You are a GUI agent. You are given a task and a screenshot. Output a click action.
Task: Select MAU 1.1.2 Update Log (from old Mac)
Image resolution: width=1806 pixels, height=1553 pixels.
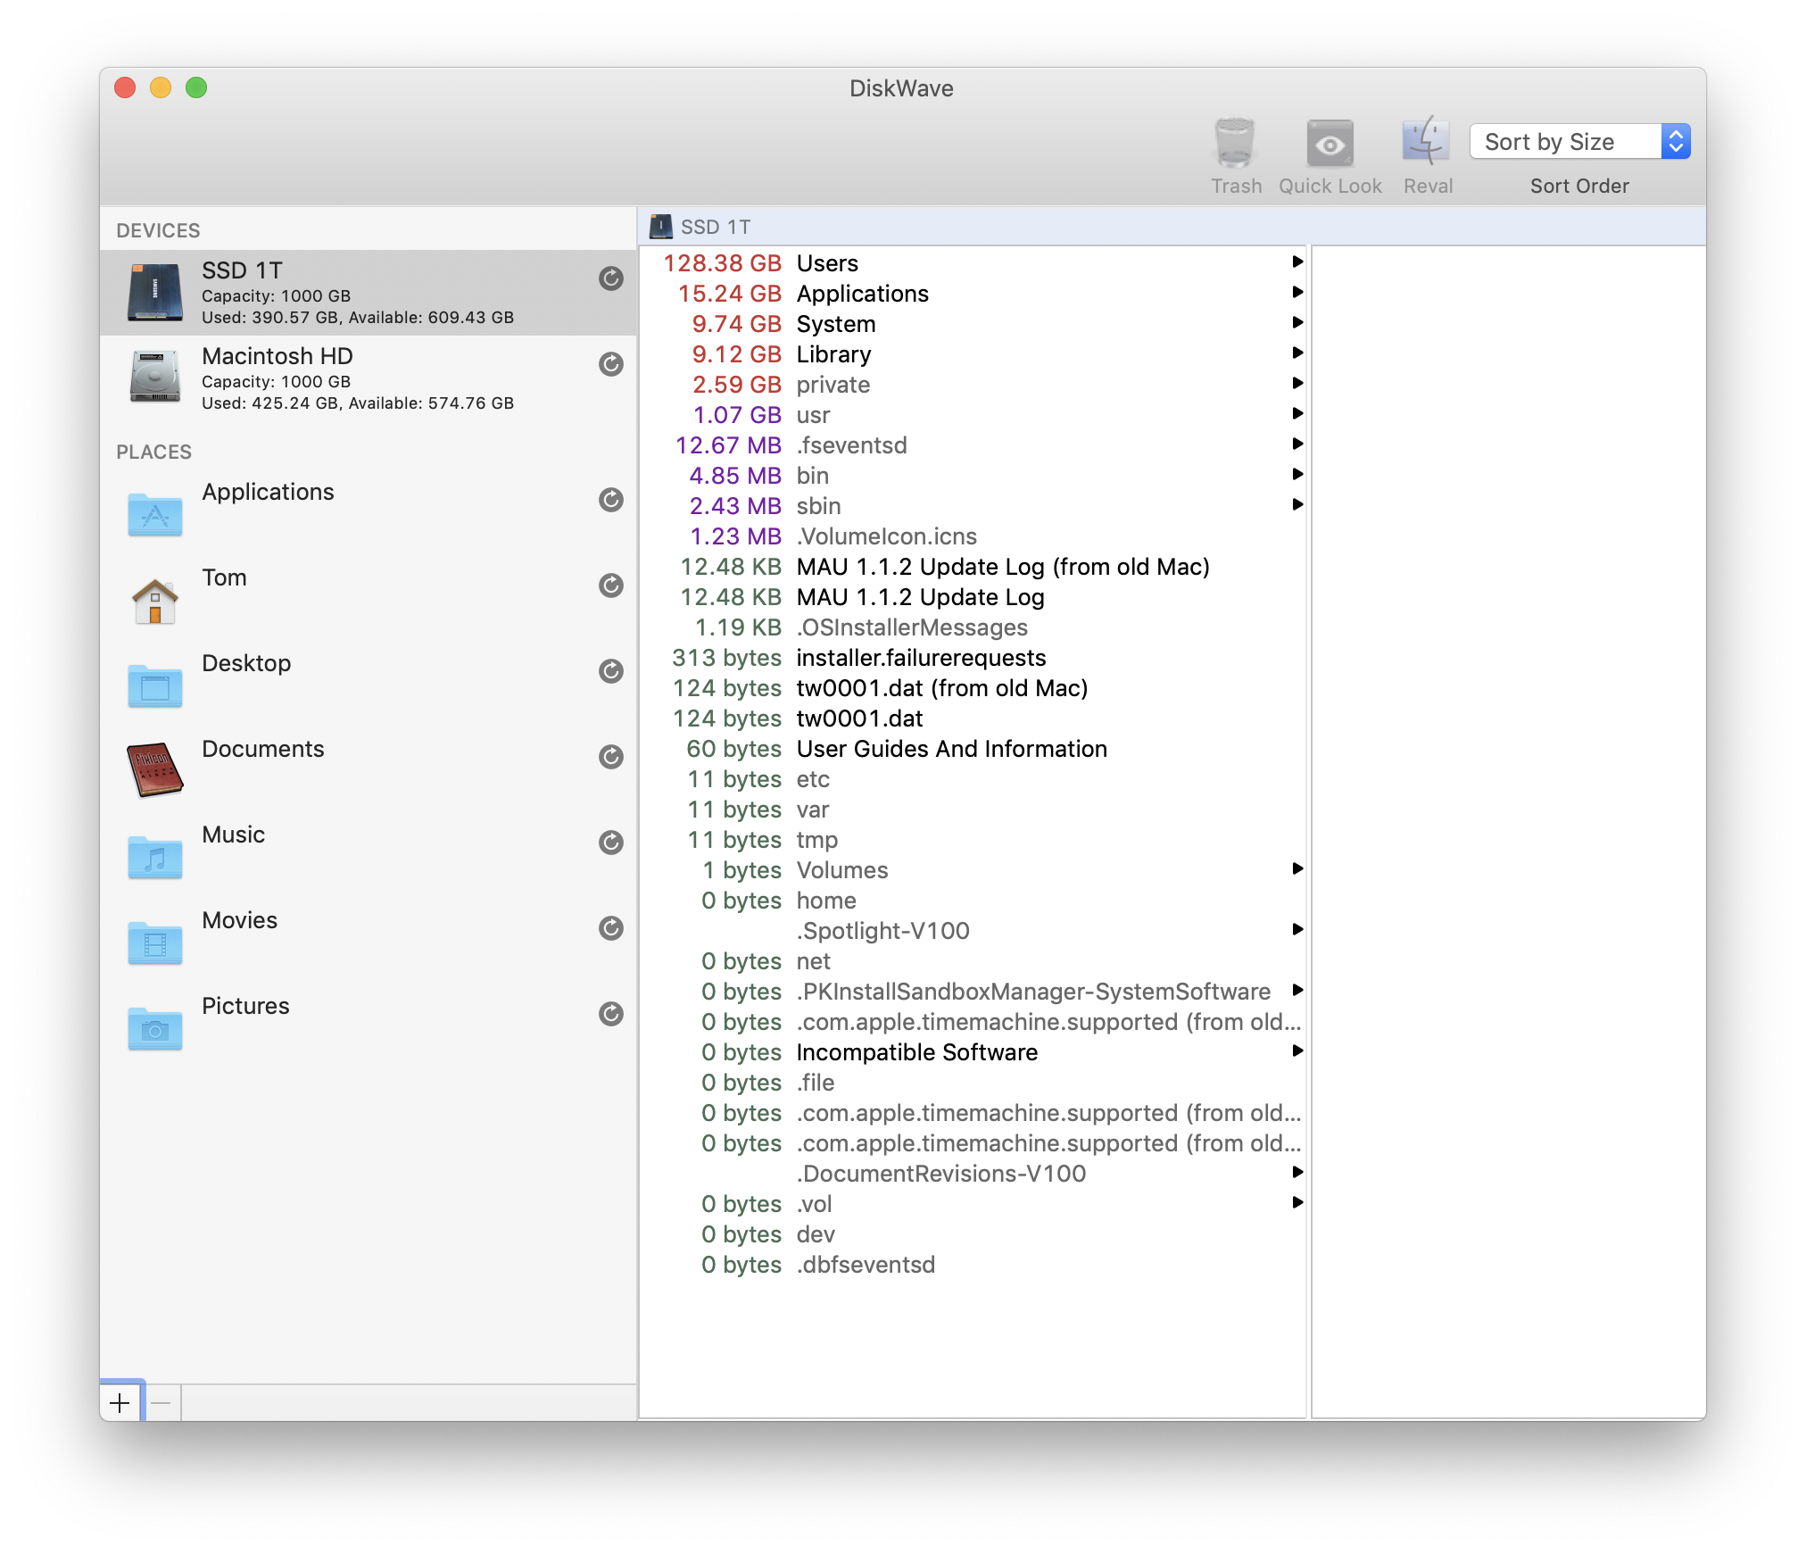(x=973, y=567)
